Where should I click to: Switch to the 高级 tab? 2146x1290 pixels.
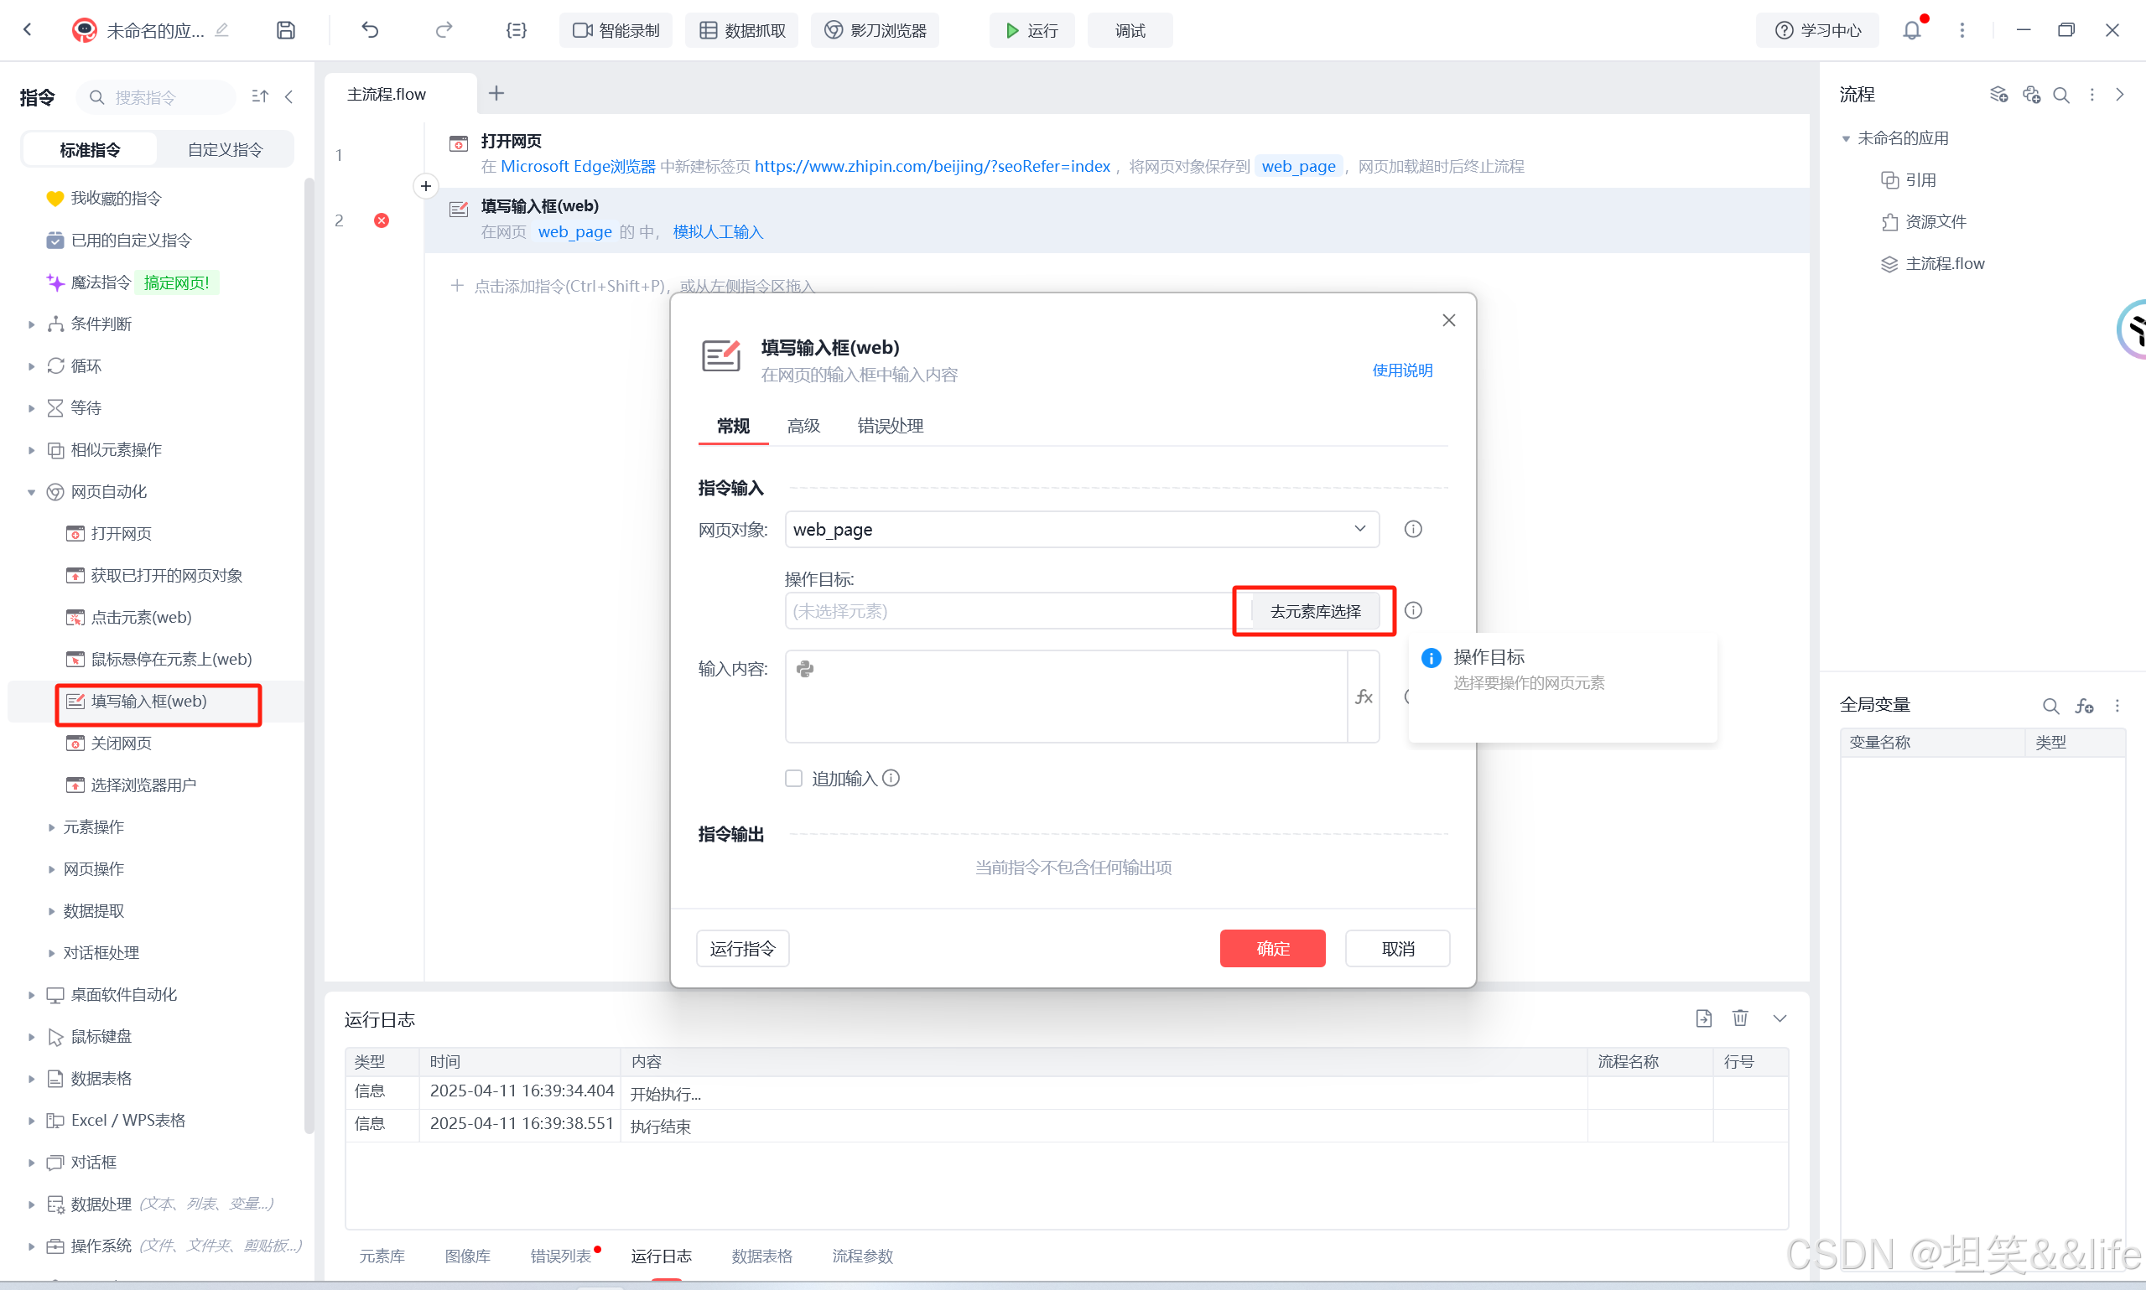803,426
